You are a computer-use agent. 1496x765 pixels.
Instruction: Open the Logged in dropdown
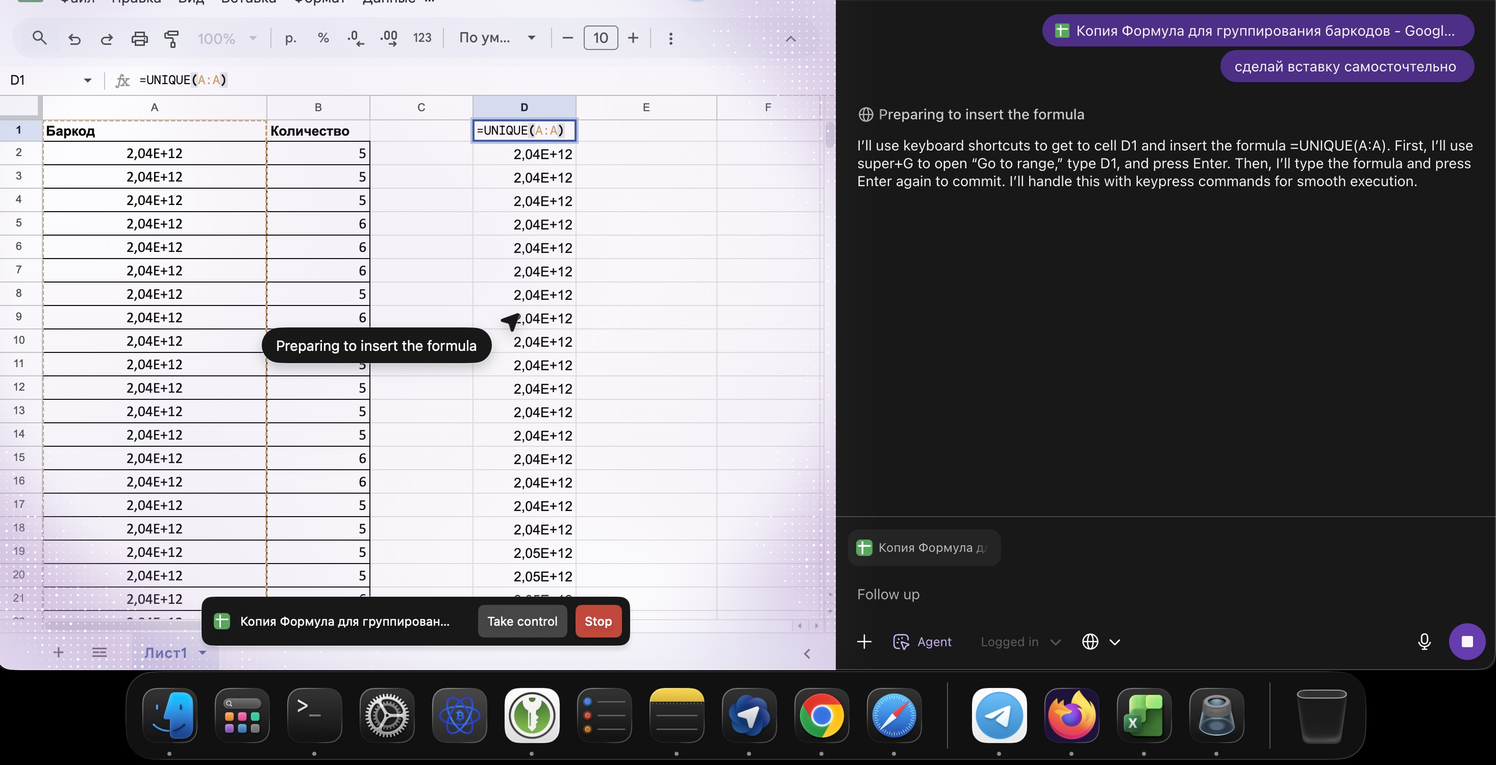(x=1020, y=642)
